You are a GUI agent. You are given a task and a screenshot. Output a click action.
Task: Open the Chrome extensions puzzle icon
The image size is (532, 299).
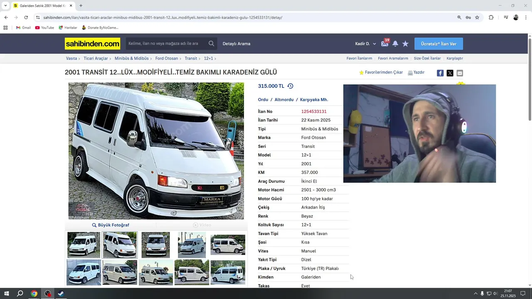coord(491,17)
